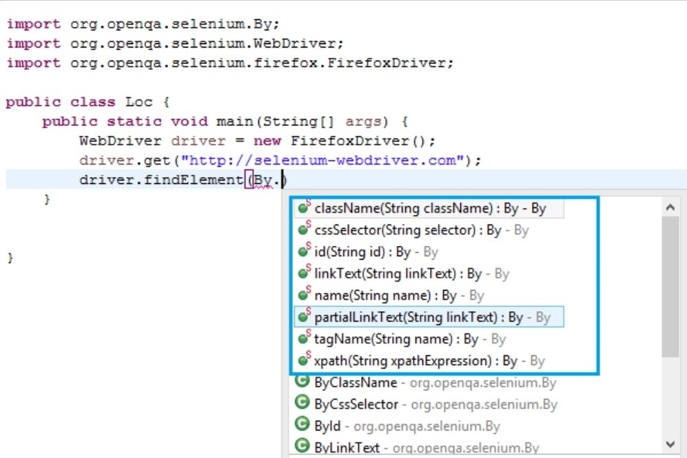The image size is (687, 458).
Task: Click the ById class icon
Action: tap(302, 426)
